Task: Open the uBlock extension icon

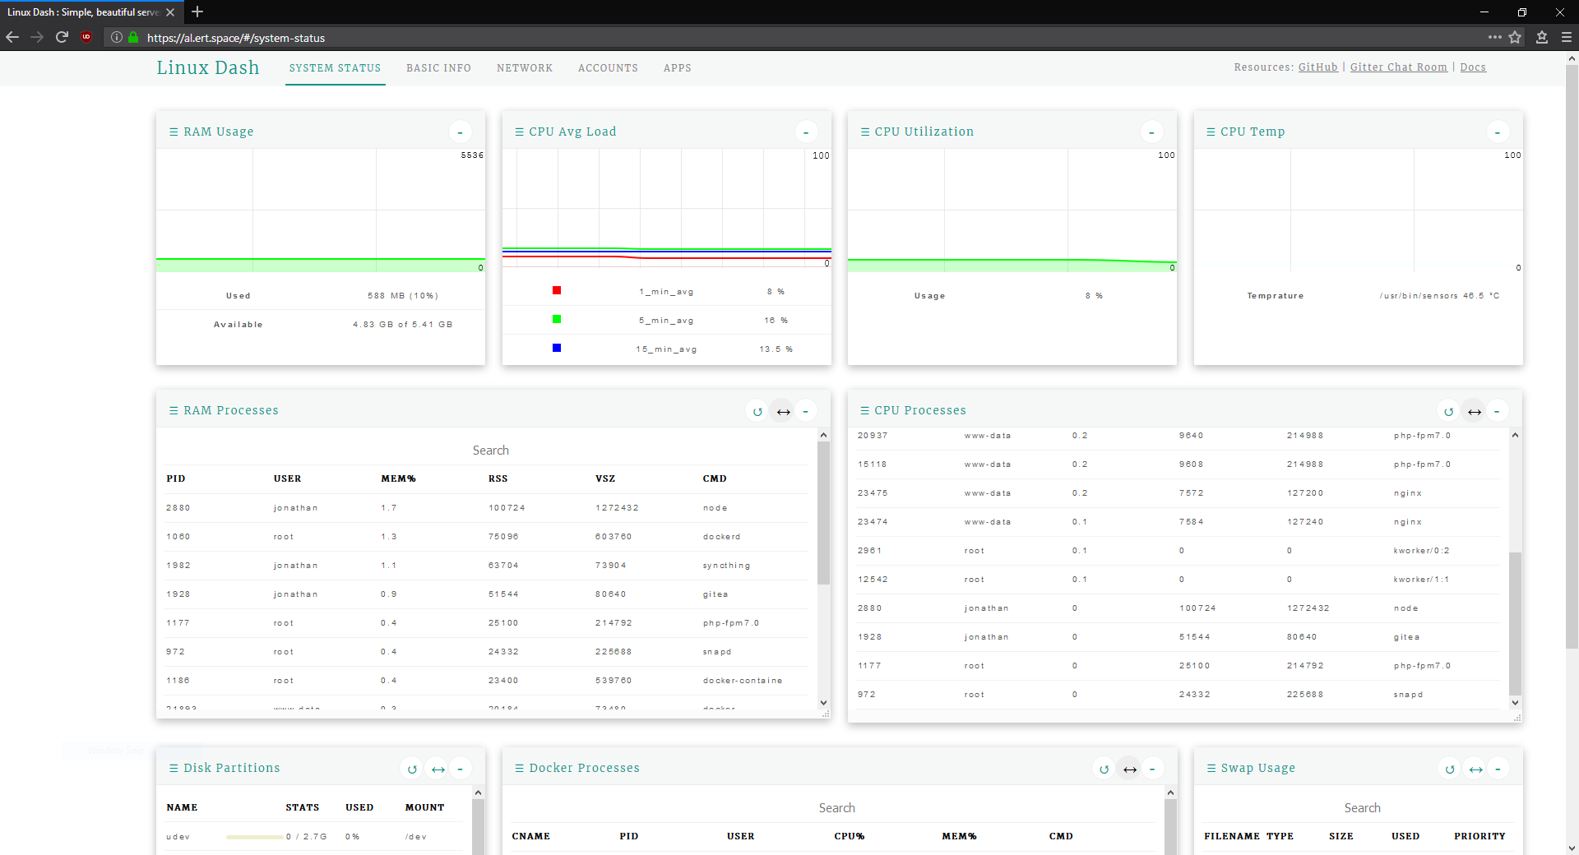Action: 86,37
